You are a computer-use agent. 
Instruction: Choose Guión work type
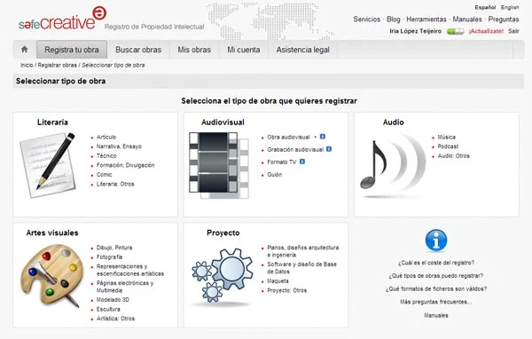274,175
